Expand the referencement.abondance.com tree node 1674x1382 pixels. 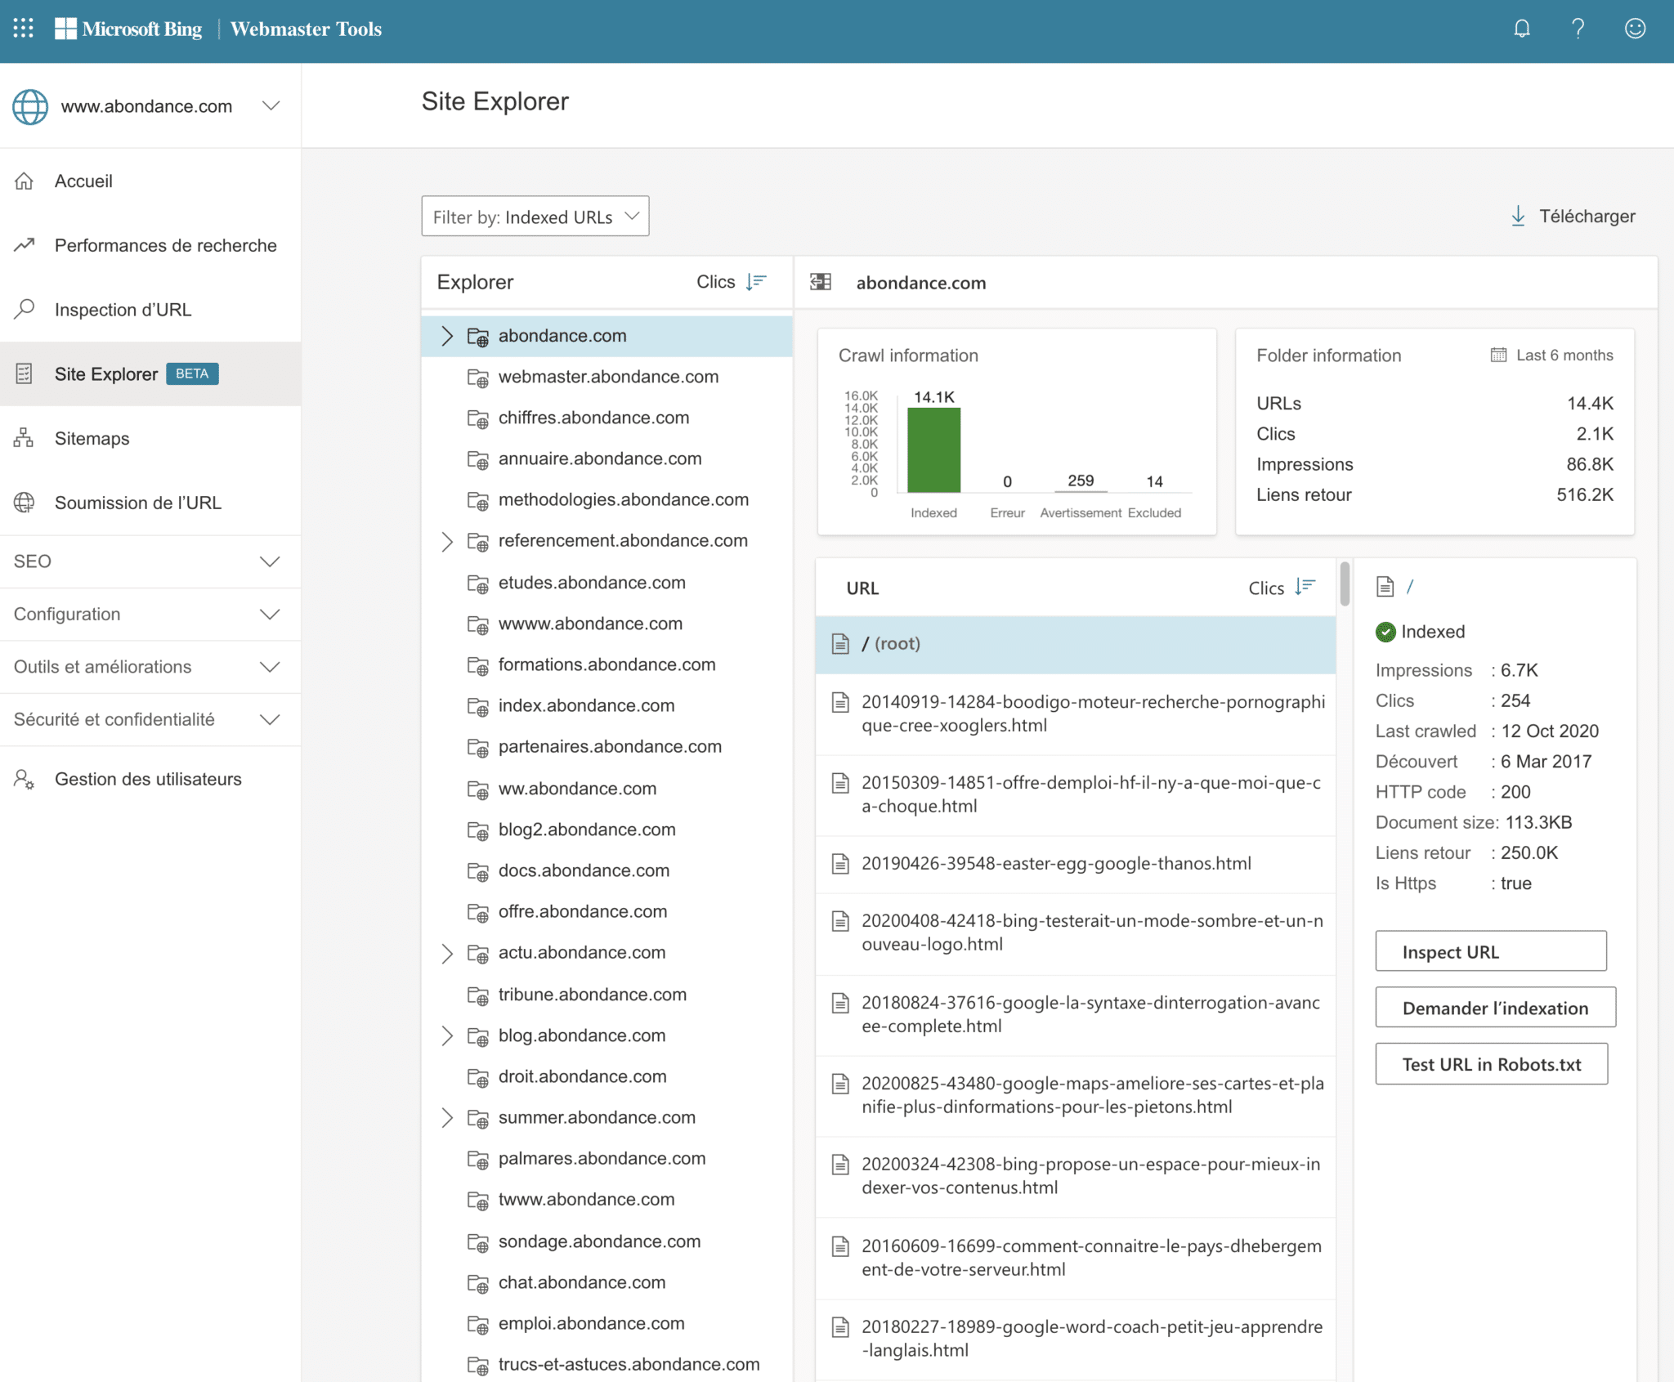[x=446, y=541]
